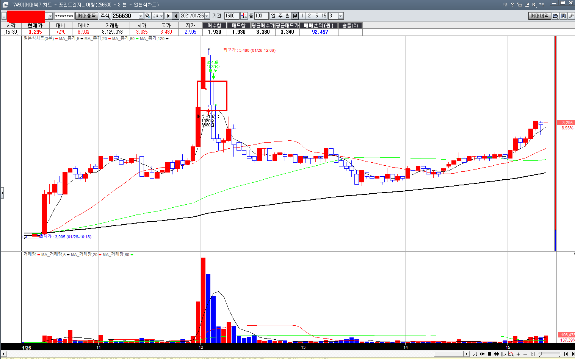Click the scrollbar right arrow at bottom
Screen dimensions: 575x359
467,354
